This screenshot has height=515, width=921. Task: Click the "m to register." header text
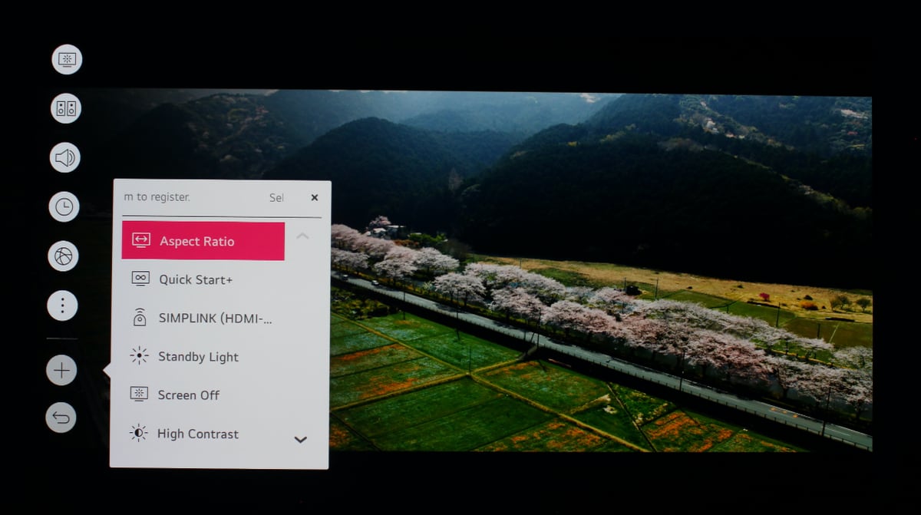157,197
